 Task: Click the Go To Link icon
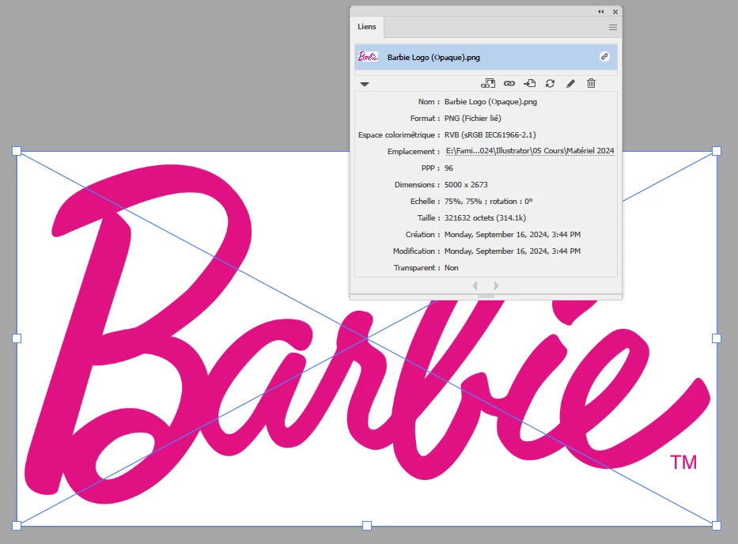pyautogui.click(x=529, y=83)
